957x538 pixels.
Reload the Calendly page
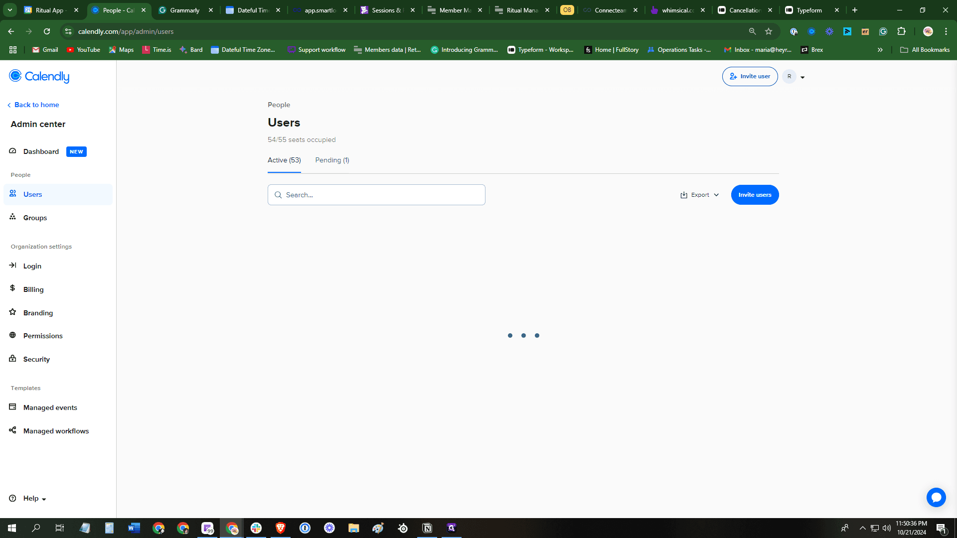47,31
